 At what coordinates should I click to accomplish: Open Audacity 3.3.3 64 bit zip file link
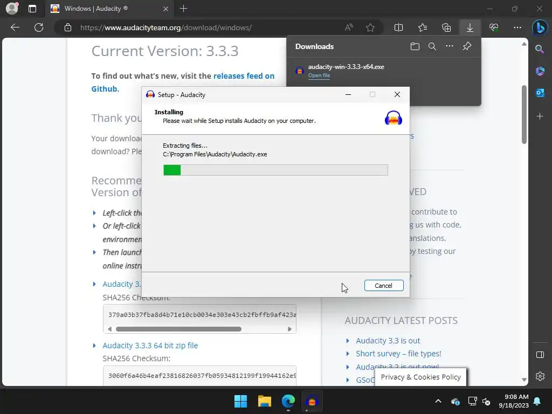(150, 346)
